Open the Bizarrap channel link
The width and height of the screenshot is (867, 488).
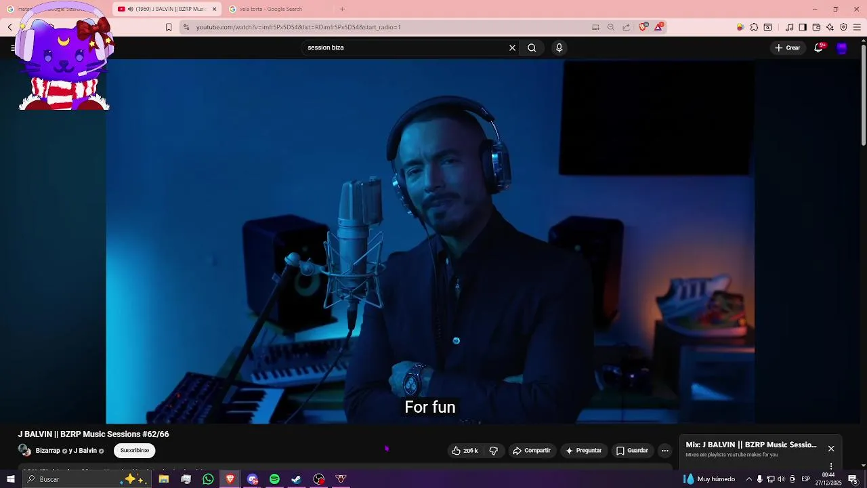point(47,451)
